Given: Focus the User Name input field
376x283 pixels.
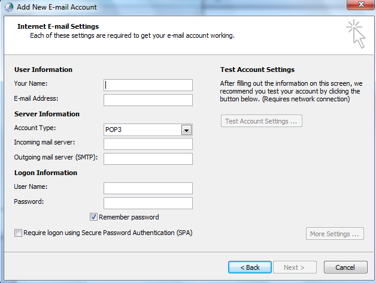Looking at the screenshot, I should coord(148,188).
